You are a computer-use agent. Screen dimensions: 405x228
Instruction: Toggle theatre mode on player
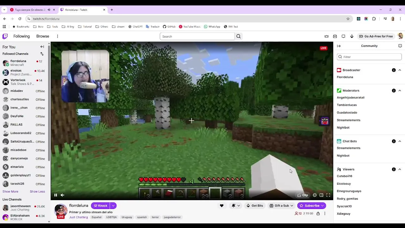(321, 195)
